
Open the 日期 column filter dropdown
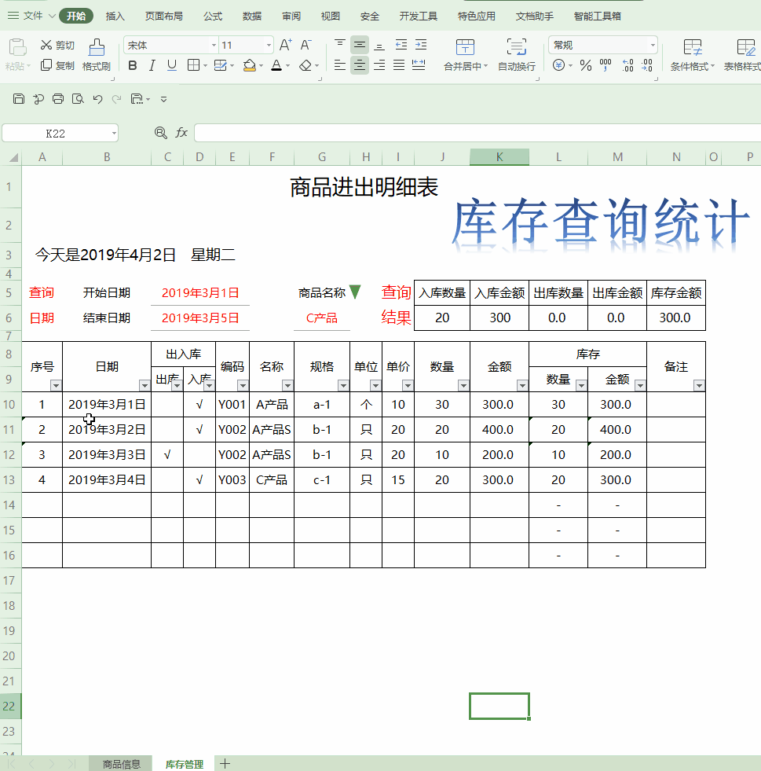tap(145, 385)
